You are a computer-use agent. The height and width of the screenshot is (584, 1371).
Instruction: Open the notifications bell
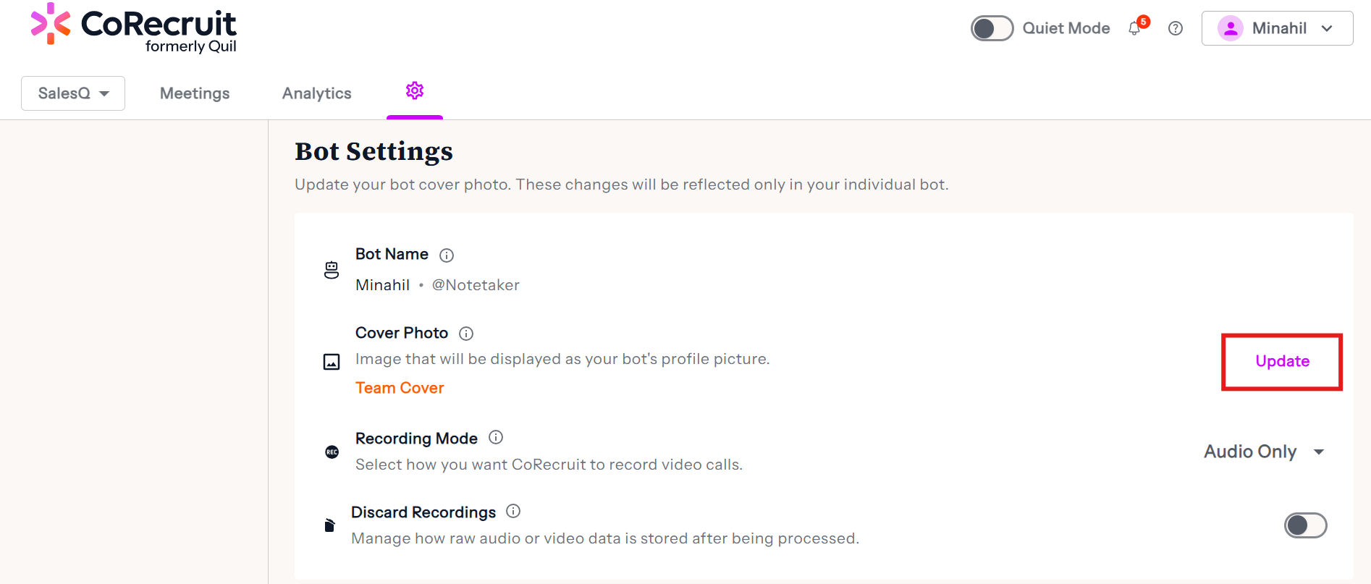tap(1135, 28)
